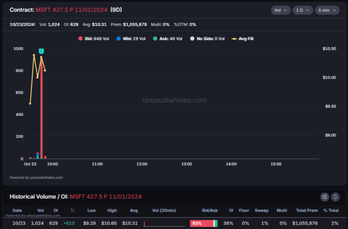
Task: Click the 93% bid/ask ratio bar
Action: pos(204,223)
